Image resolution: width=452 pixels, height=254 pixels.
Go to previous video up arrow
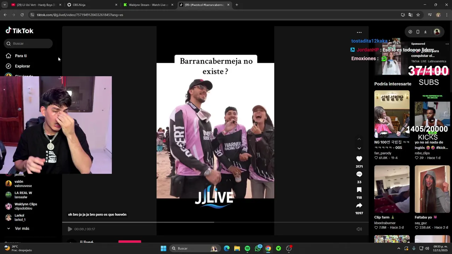coord(359,139)
